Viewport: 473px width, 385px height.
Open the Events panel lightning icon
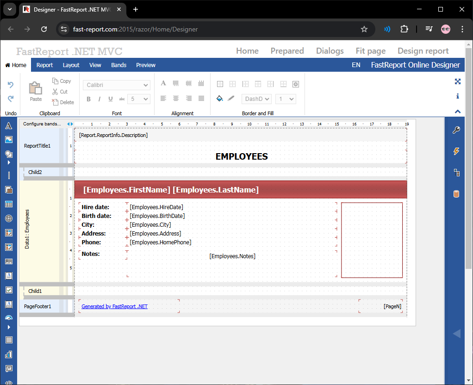click(x=456, y=151)
